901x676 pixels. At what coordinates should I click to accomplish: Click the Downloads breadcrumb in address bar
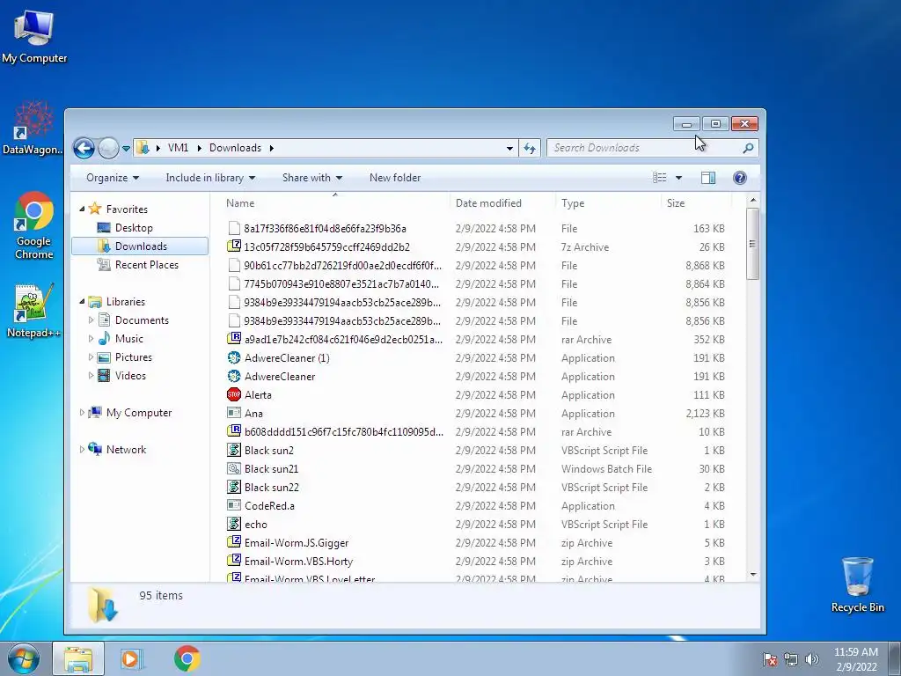tap(235, 148)
